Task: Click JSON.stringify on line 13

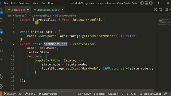Action: pos(115,69)
